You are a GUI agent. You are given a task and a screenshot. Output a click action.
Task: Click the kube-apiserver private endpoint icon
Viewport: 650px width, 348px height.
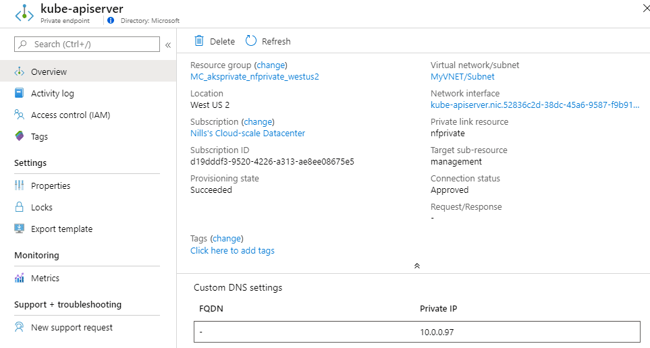tap(24, 13)
